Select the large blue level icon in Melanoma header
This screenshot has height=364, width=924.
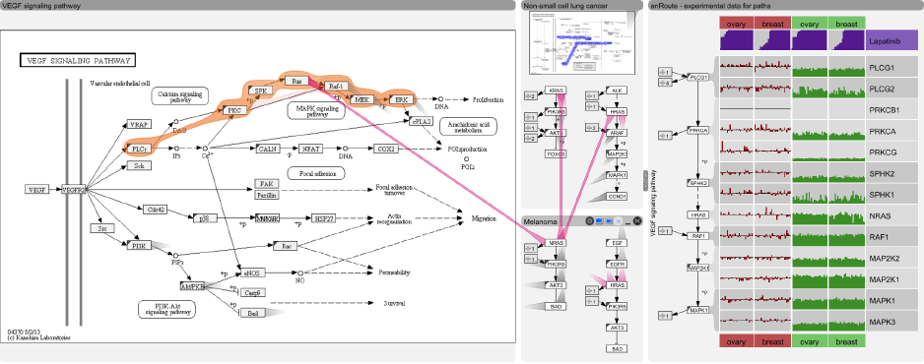click(x=599, y=220)
